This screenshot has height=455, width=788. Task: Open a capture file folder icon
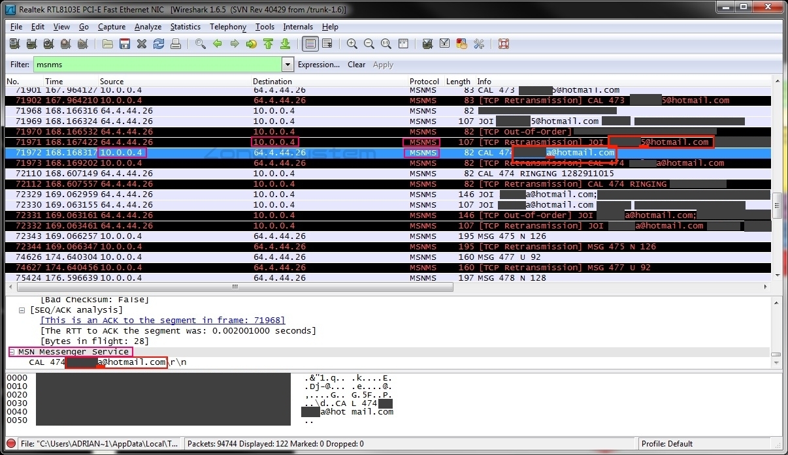(108, 44)
